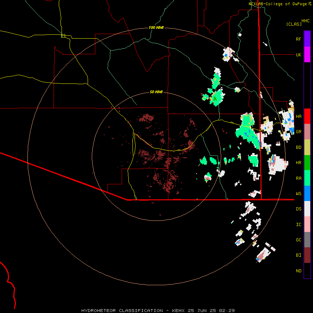
Task: Click the DS legend label
Action: pyautogui.click(x=298, y=209)
